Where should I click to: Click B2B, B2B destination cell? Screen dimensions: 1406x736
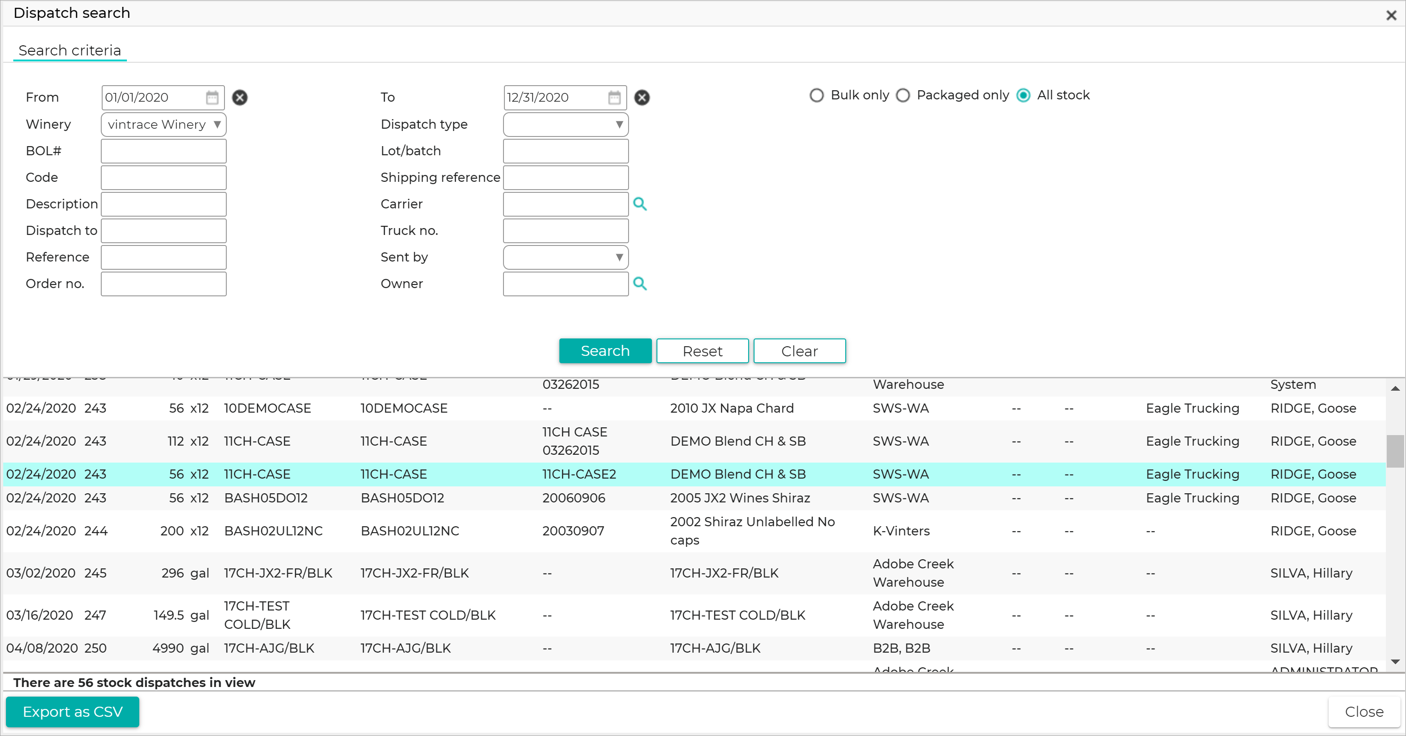[x=901, y=649]
